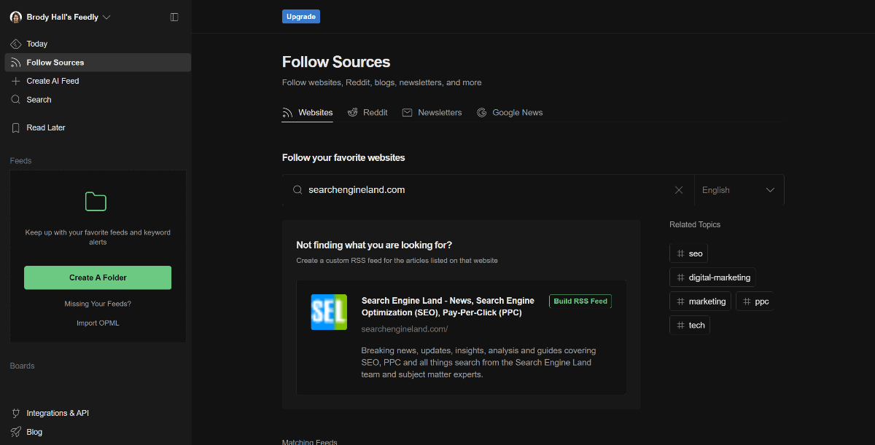The image size is (875, 445).
Task: Click the Follow Sources RSS icon
Action: coord(16,63)
